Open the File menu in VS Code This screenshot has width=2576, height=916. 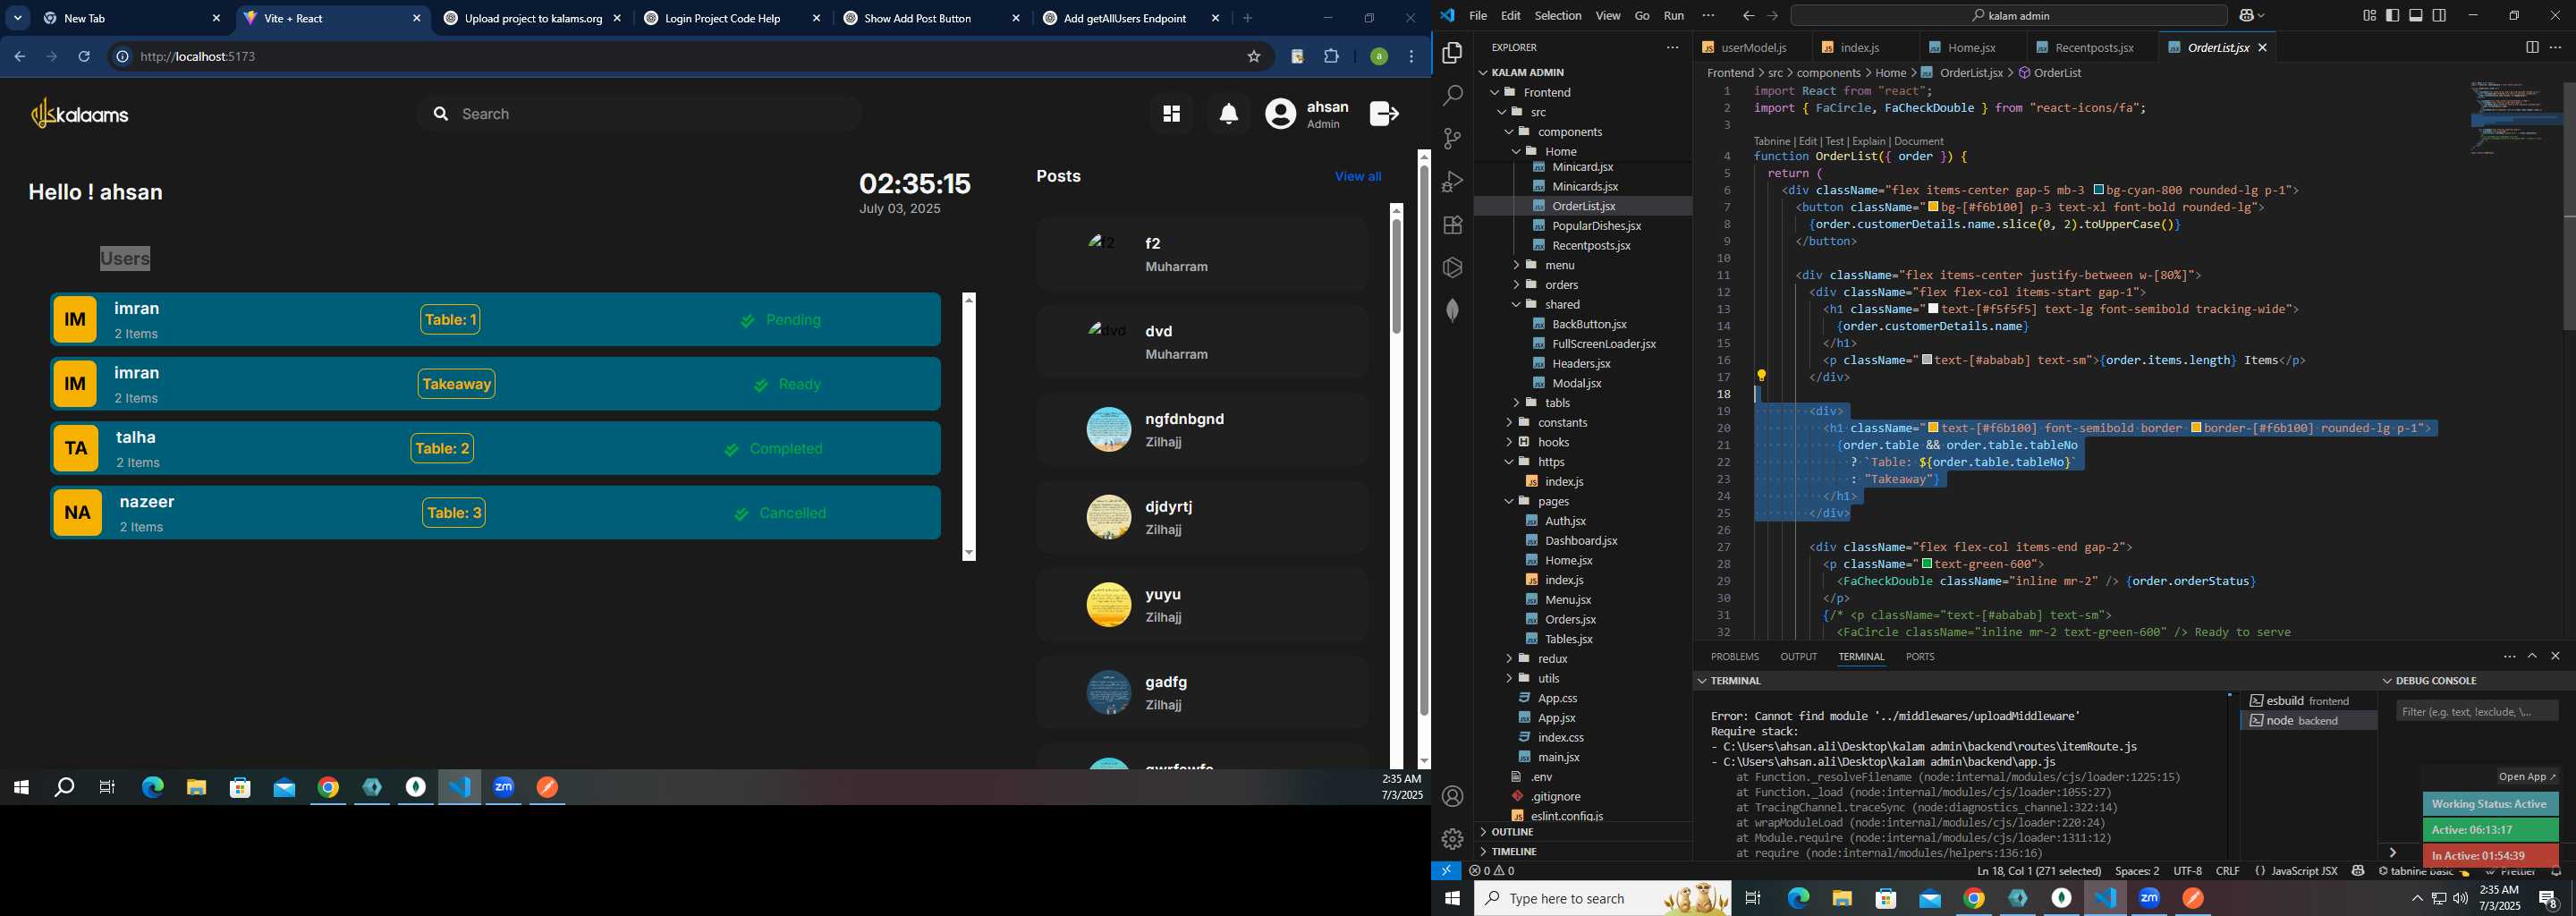[x=1477, y=16]
